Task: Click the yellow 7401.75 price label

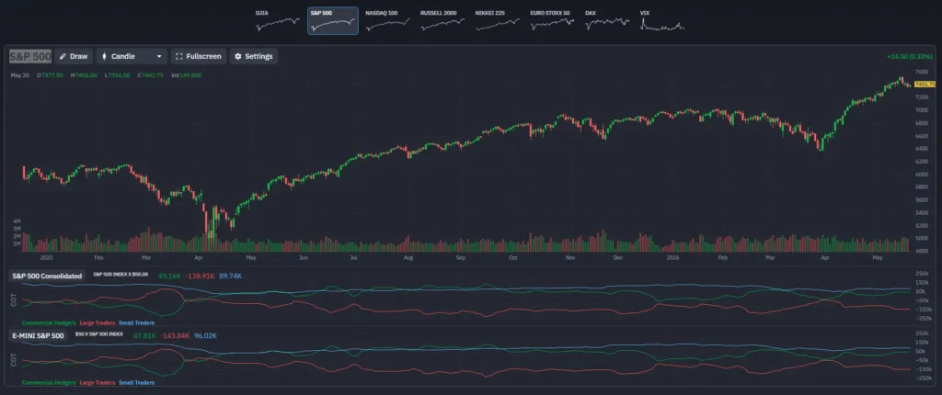Action: 925,84
